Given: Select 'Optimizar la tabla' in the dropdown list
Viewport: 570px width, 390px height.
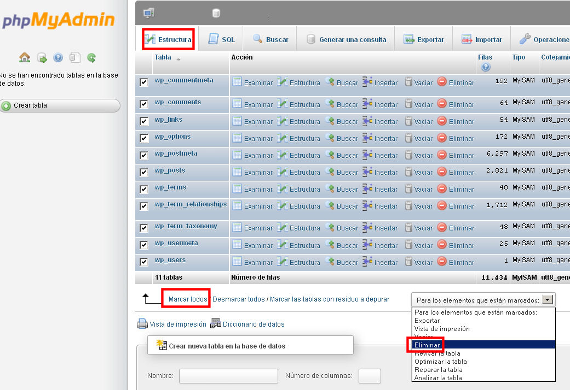Looking at the screenshot, I should (x=441, y=362).
